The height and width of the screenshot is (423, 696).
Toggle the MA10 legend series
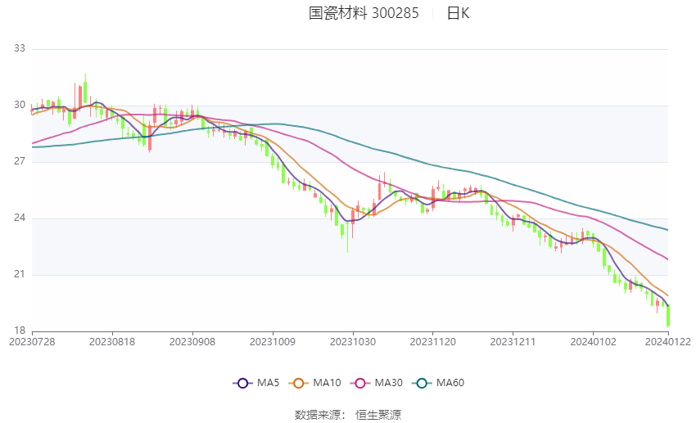(x=314, y=383)
